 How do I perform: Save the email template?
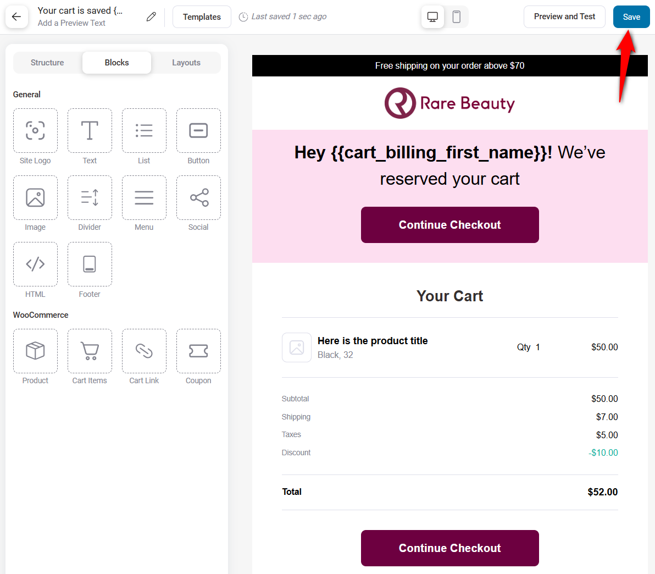click(x=631, y=16)
